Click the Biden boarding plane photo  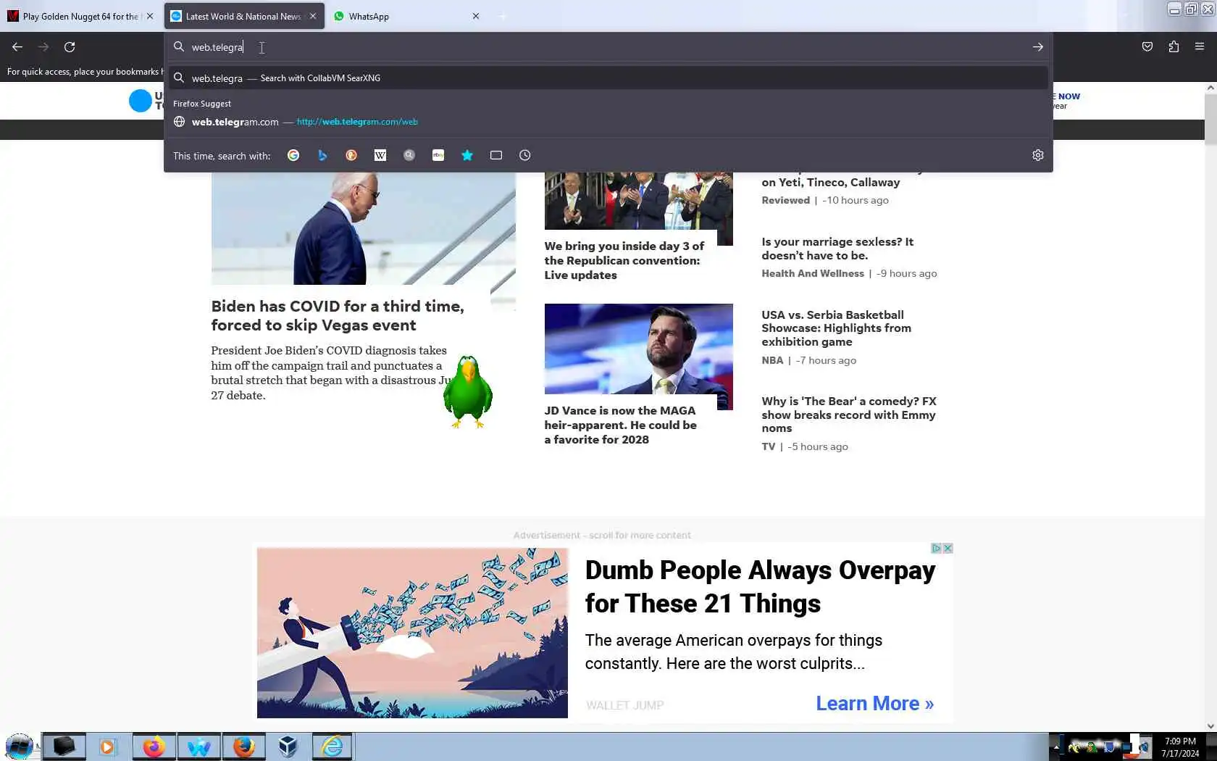pyautogui.click(x=363, y=228)
